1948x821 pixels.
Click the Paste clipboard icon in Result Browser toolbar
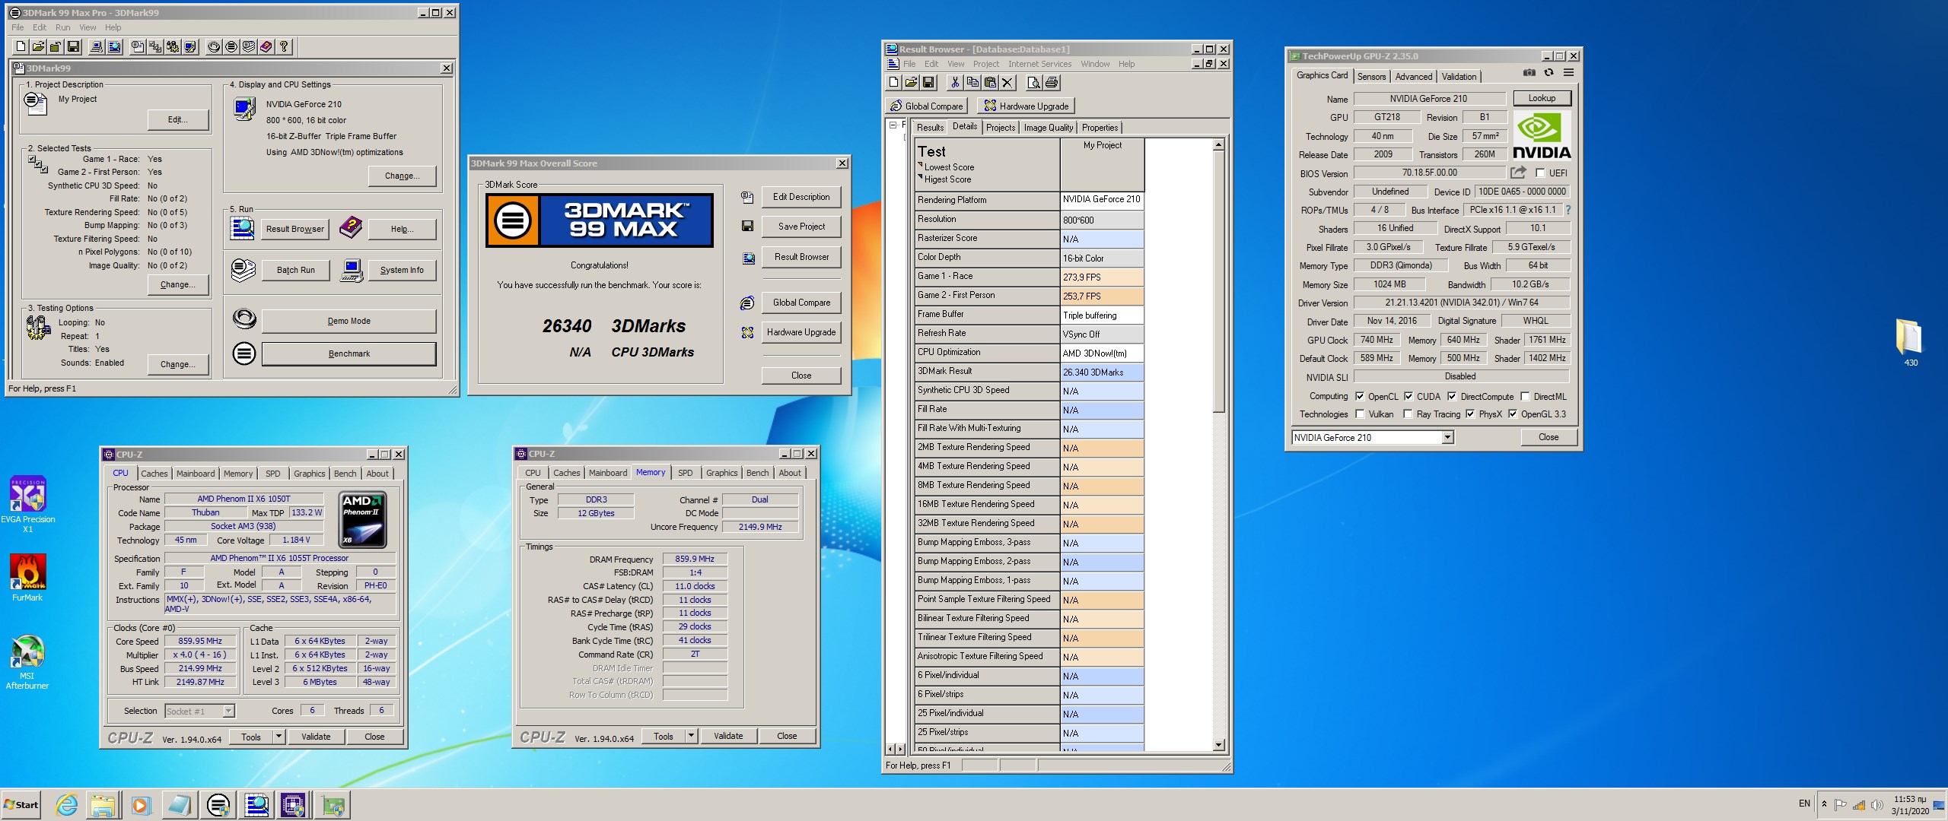990,83
